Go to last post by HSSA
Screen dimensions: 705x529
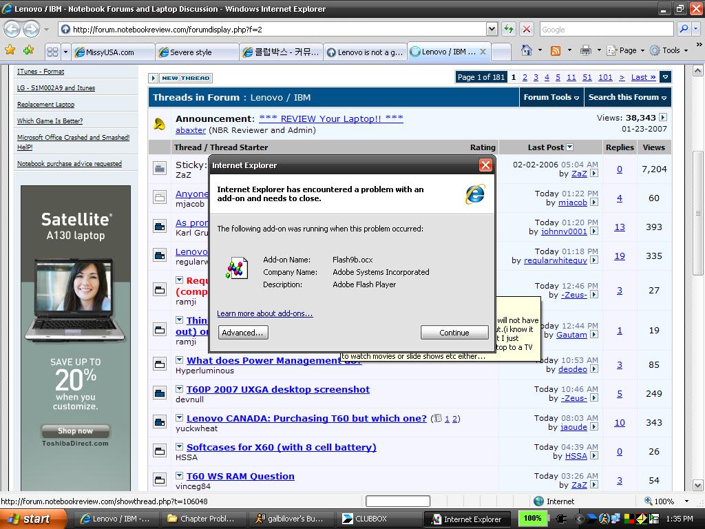click(x=594, y=456)
